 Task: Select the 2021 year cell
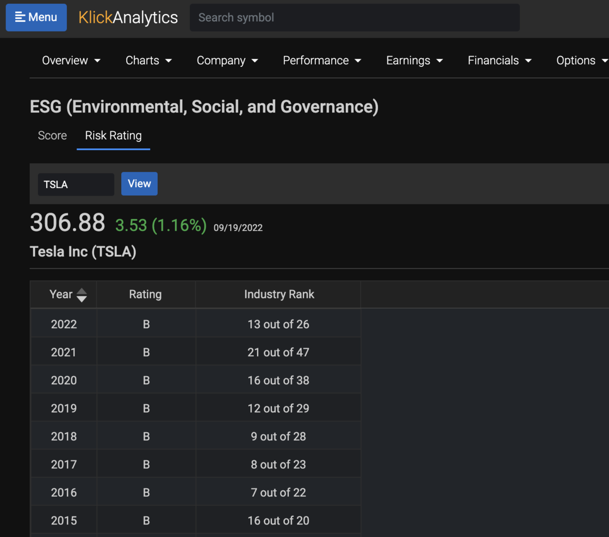tap(64, 352)
